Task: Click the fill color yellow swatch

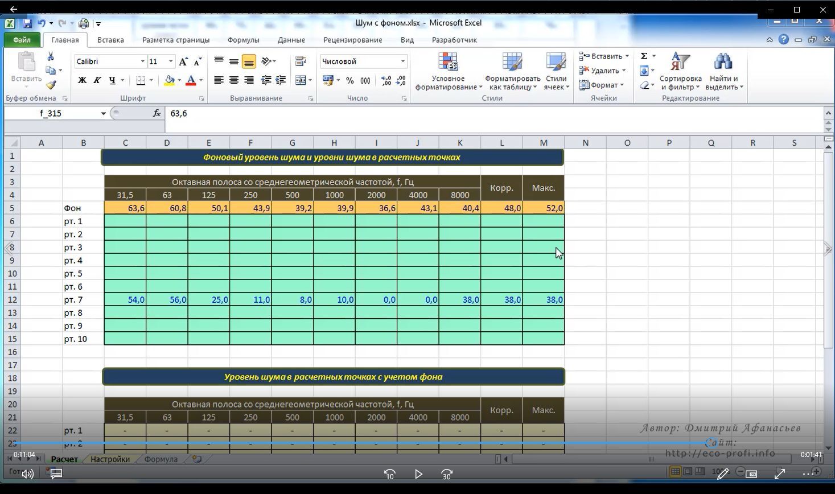Action: tap(169, 80)
